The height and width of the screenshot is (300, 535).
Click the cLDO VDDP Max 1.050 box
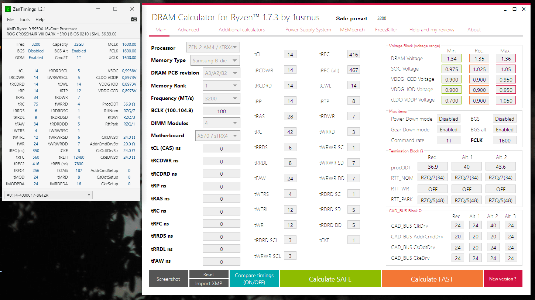click(x=506, y=100)
